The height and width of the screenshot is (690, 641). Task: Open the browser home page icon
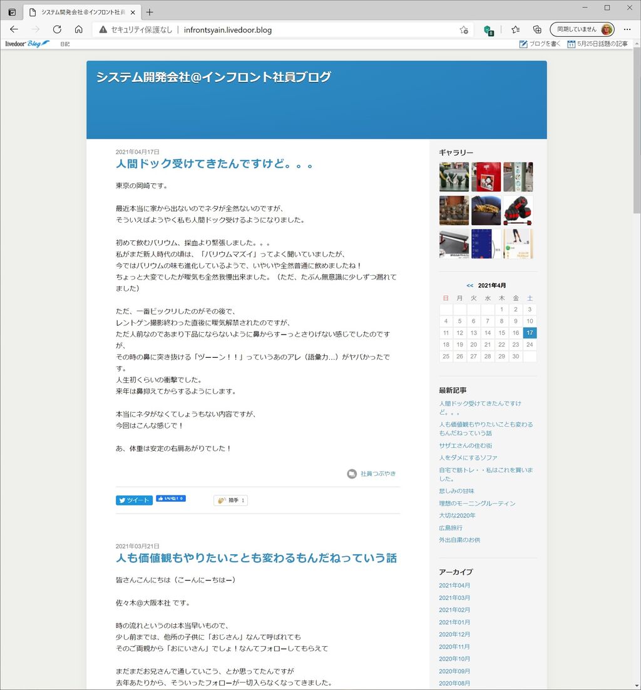pos(78,29)
